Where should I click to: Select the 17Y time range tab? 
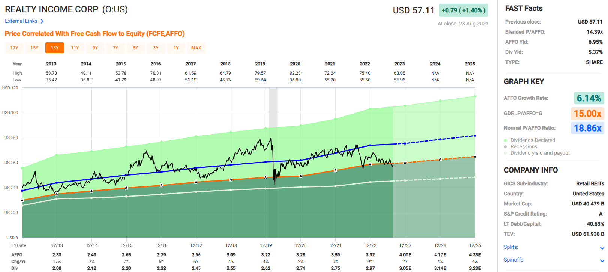(14, 48)
